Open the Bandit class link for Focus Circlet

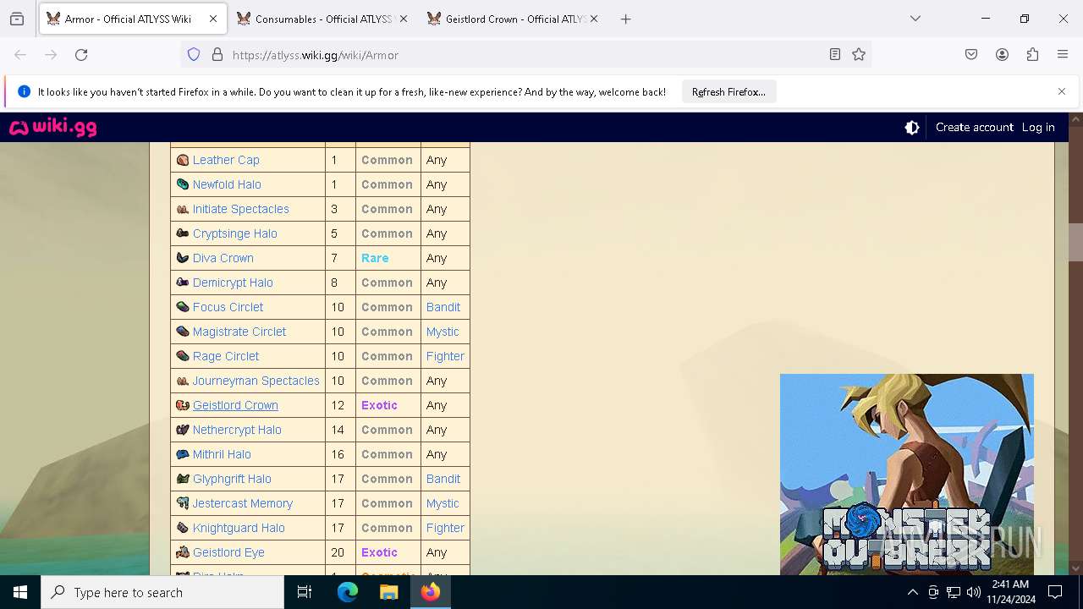click(x=443, y=307)
